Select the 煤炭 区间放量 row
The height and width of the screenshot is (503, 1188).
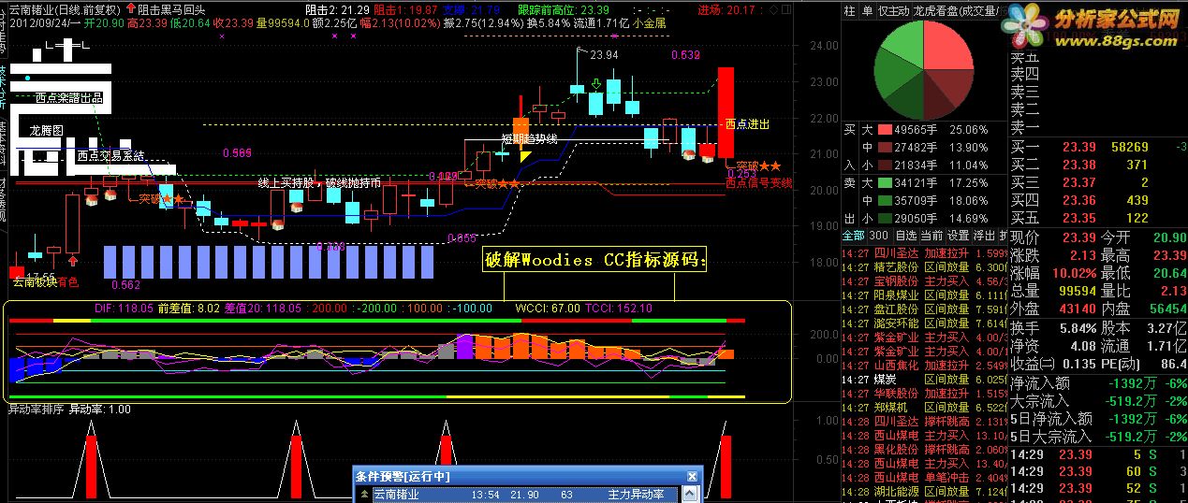925,380
